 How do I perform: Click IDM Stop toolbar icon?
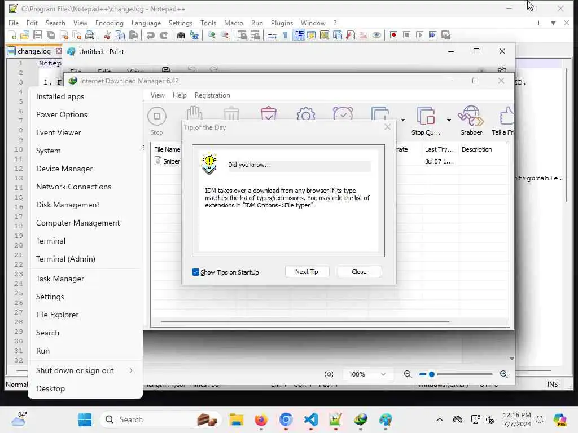157,121
